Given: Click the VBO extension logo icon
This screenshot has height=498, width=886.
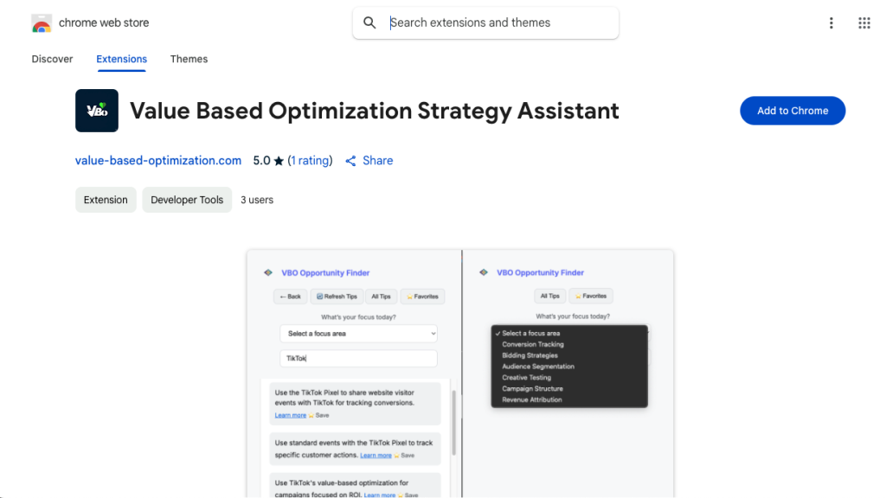Looking at the screenshot, I should pyautogui.click(x=97, y=111).
